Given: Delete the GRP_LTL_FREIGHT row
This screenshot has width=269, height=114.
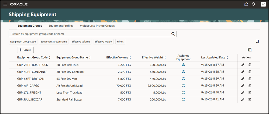Looking at the screenshot, I should (250, 92).
